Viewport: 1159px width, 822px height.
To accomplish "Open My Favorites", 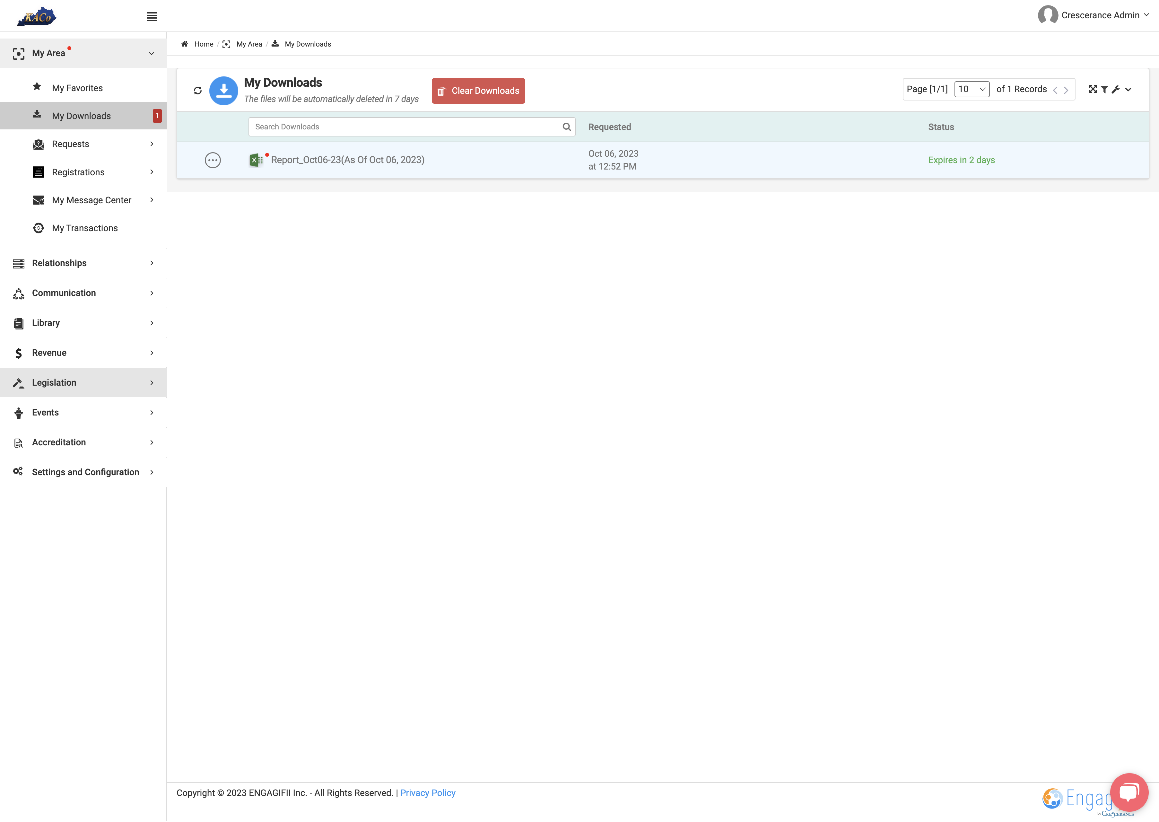I will click(x=77, y=88).
